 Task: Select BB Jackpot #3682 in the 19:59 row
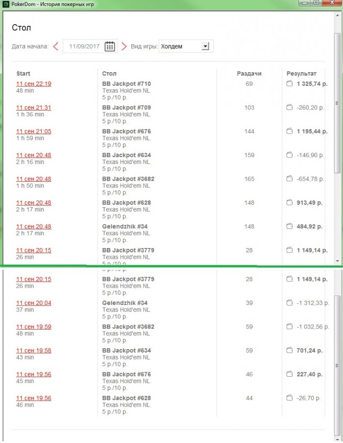pos(128,326)
